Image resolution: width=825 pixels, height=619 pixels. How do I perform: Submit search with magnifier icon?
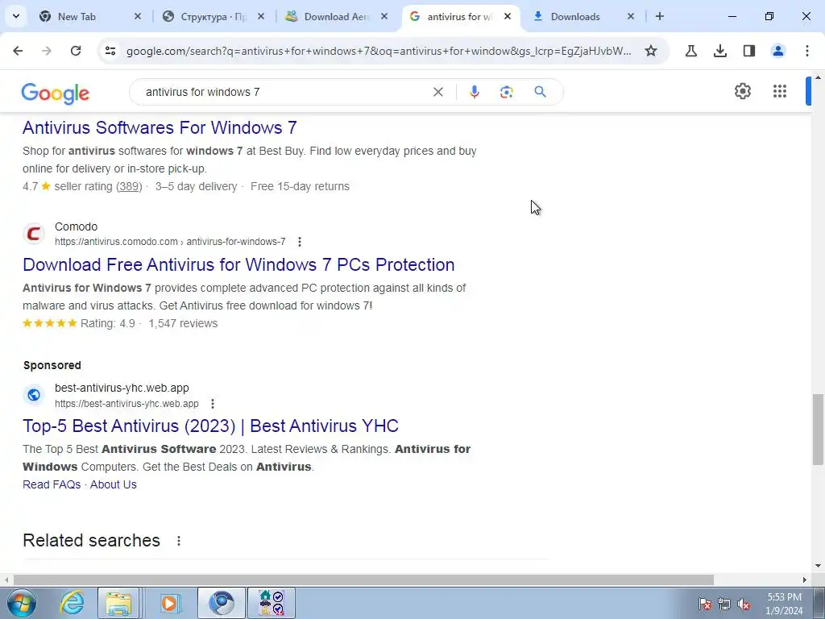point(541,92)
